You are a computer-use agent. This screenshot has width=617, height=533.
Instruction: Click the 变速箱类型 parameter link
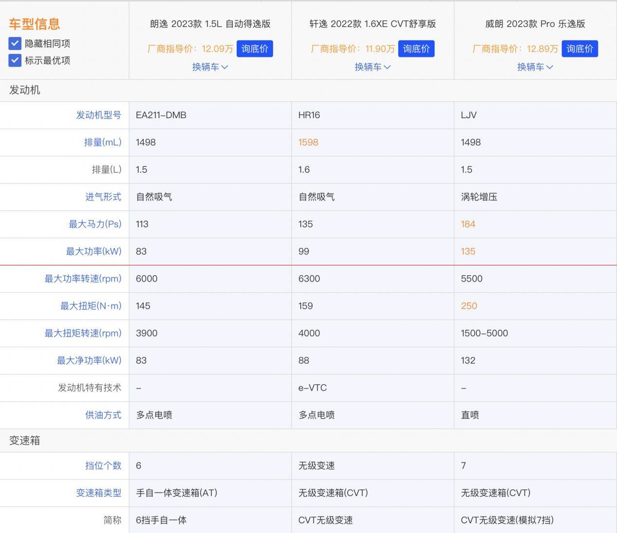[98, 493]
